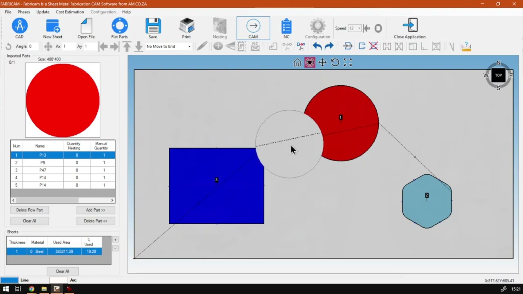
Task: Move part to the bottom edge
Action: pyautogui.click(x=139, y=47)
